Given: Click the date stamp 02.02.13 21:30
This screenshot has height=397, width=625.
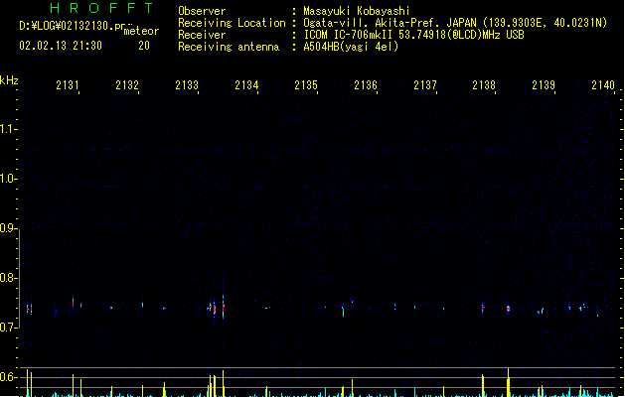Looking at the screenshot, I should (x=61, y=46).
